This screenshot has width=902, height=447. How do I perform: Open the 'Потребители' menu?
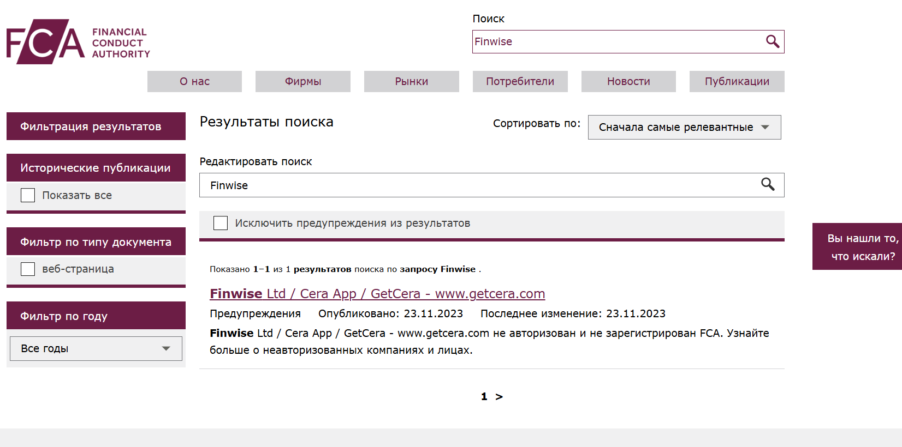pyautogui.click(x=520, y=81)
